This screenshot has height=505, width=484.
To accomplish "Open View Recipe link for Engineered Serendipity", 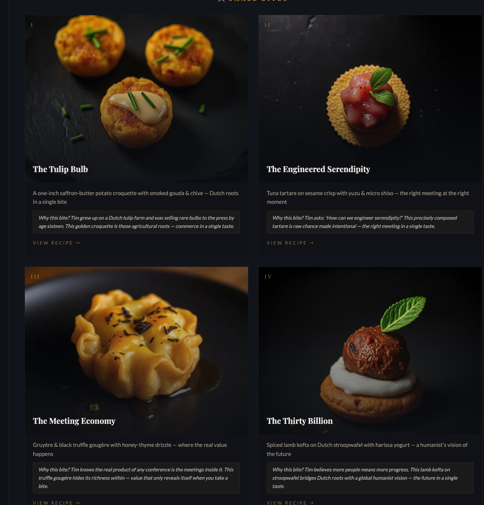I will [290, 243].
